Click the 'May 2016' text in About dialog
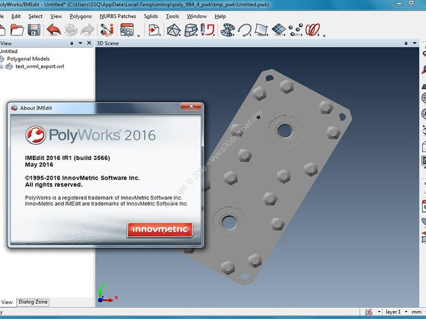 tap(39, 164)
